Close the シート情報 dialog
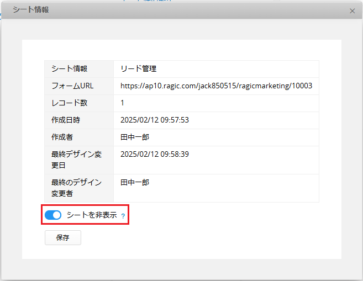This screenshot has height=281, width=363. [x=353, y=10]
